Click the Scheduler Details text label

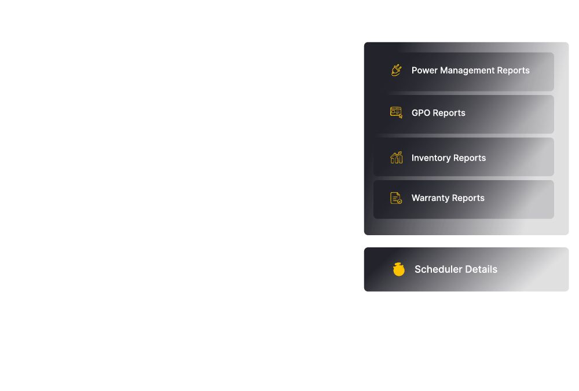[x=456, y=269]
